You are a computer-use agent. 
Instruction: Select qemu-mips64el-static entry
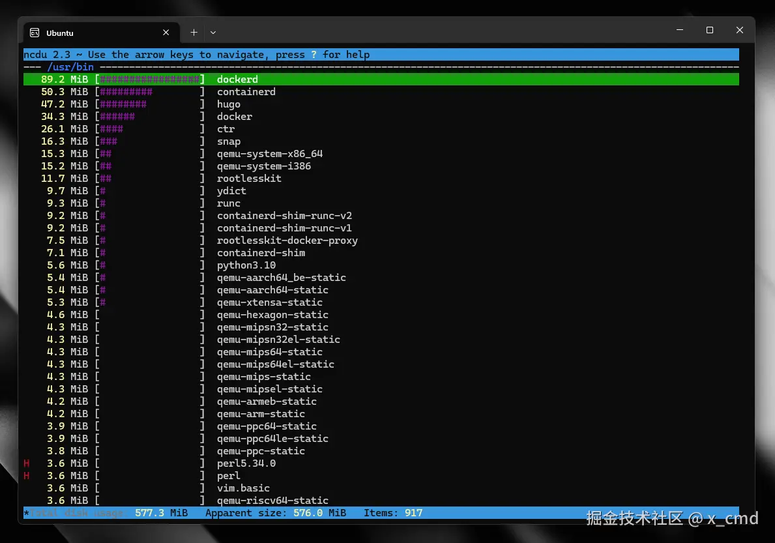click(381, 364)
